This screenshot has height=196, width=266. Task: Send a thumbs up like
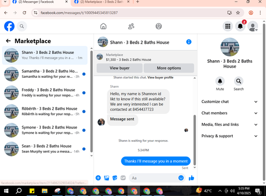pyautogui.click(x=192, y=178)
